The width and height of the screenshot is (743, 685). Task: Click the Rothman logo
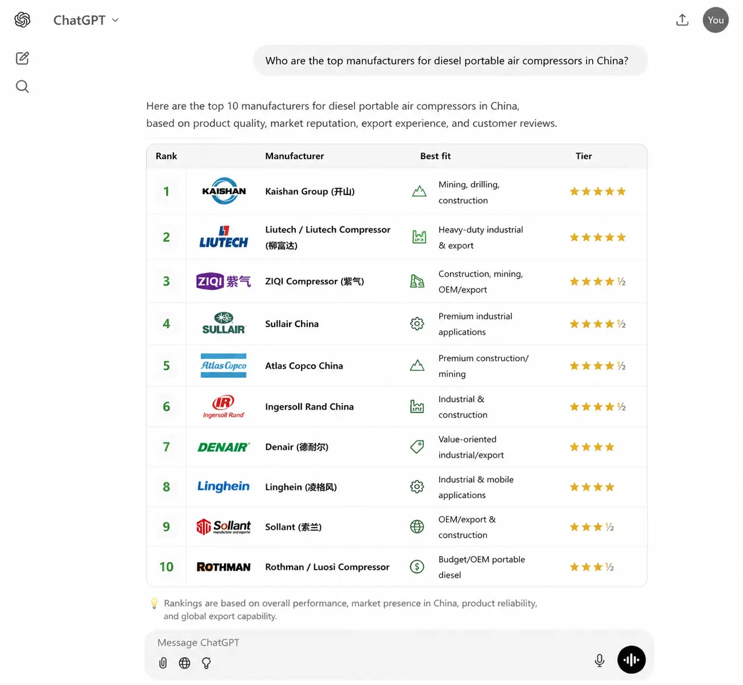(x=224, y=567)
